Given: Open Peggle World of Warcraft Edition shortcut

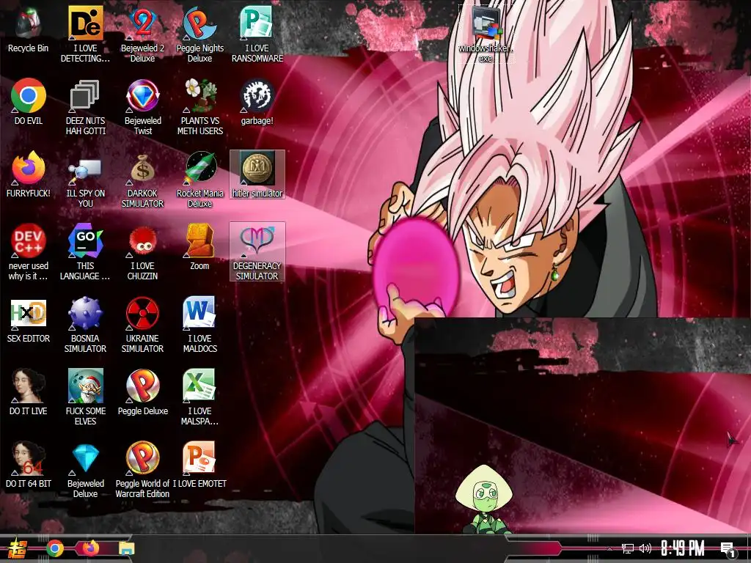Looking at the screenshot, I should pyautogui.click(x=143, y=470).
